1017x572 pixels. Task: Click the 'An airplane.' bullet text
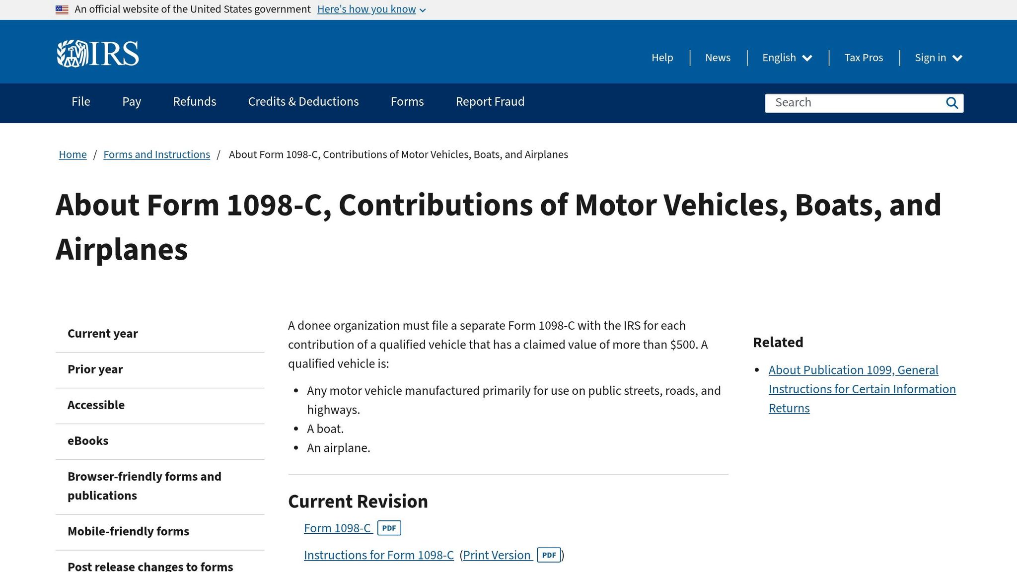(x=339, y=448)
